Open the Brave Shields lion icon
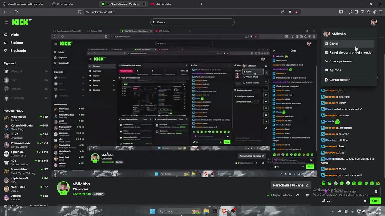 [x=290, y=12]
